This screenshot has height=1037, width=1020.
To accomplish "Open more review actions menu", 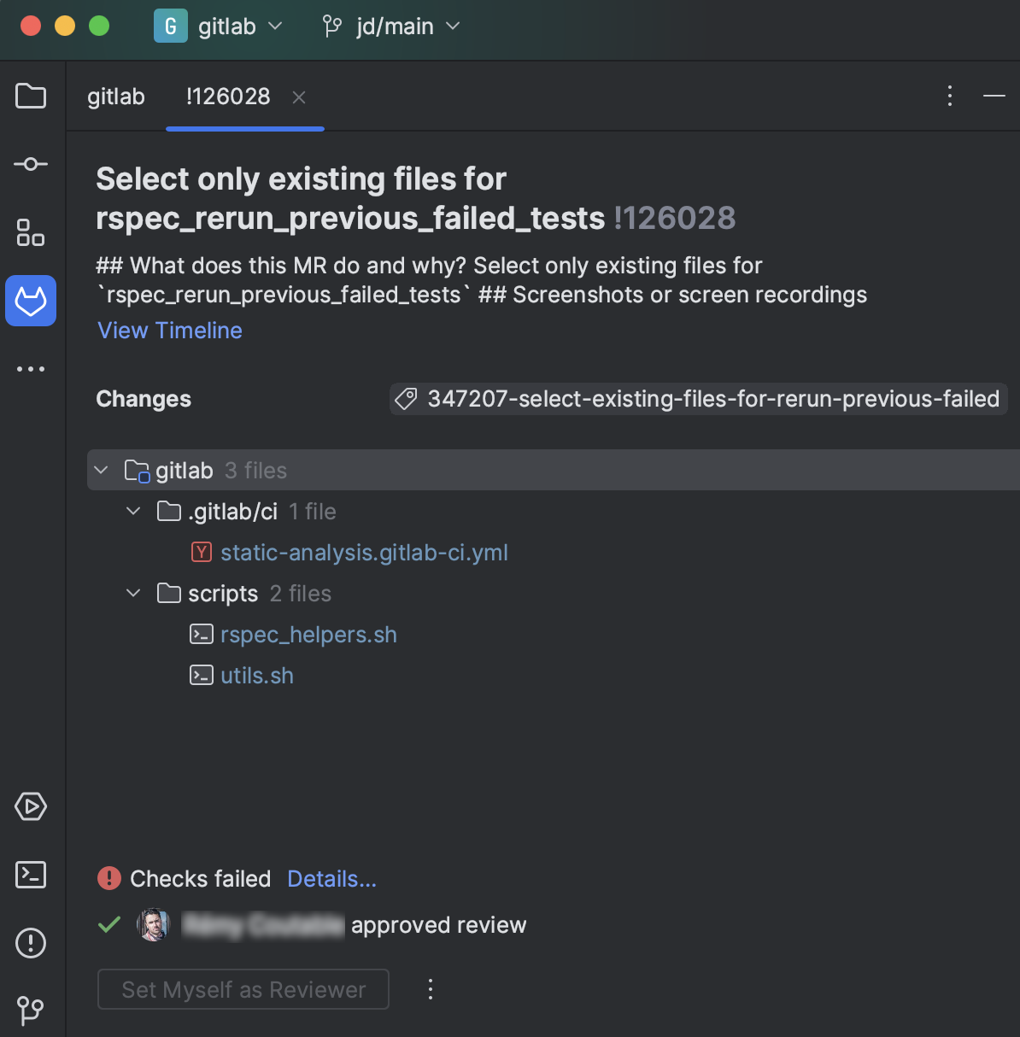I will (431, 989).
